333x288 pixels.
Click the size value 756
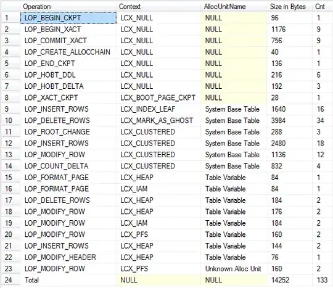point(276,41)
